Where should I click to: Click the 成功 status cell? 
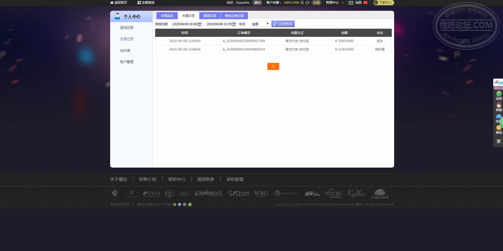click(380, 41)
